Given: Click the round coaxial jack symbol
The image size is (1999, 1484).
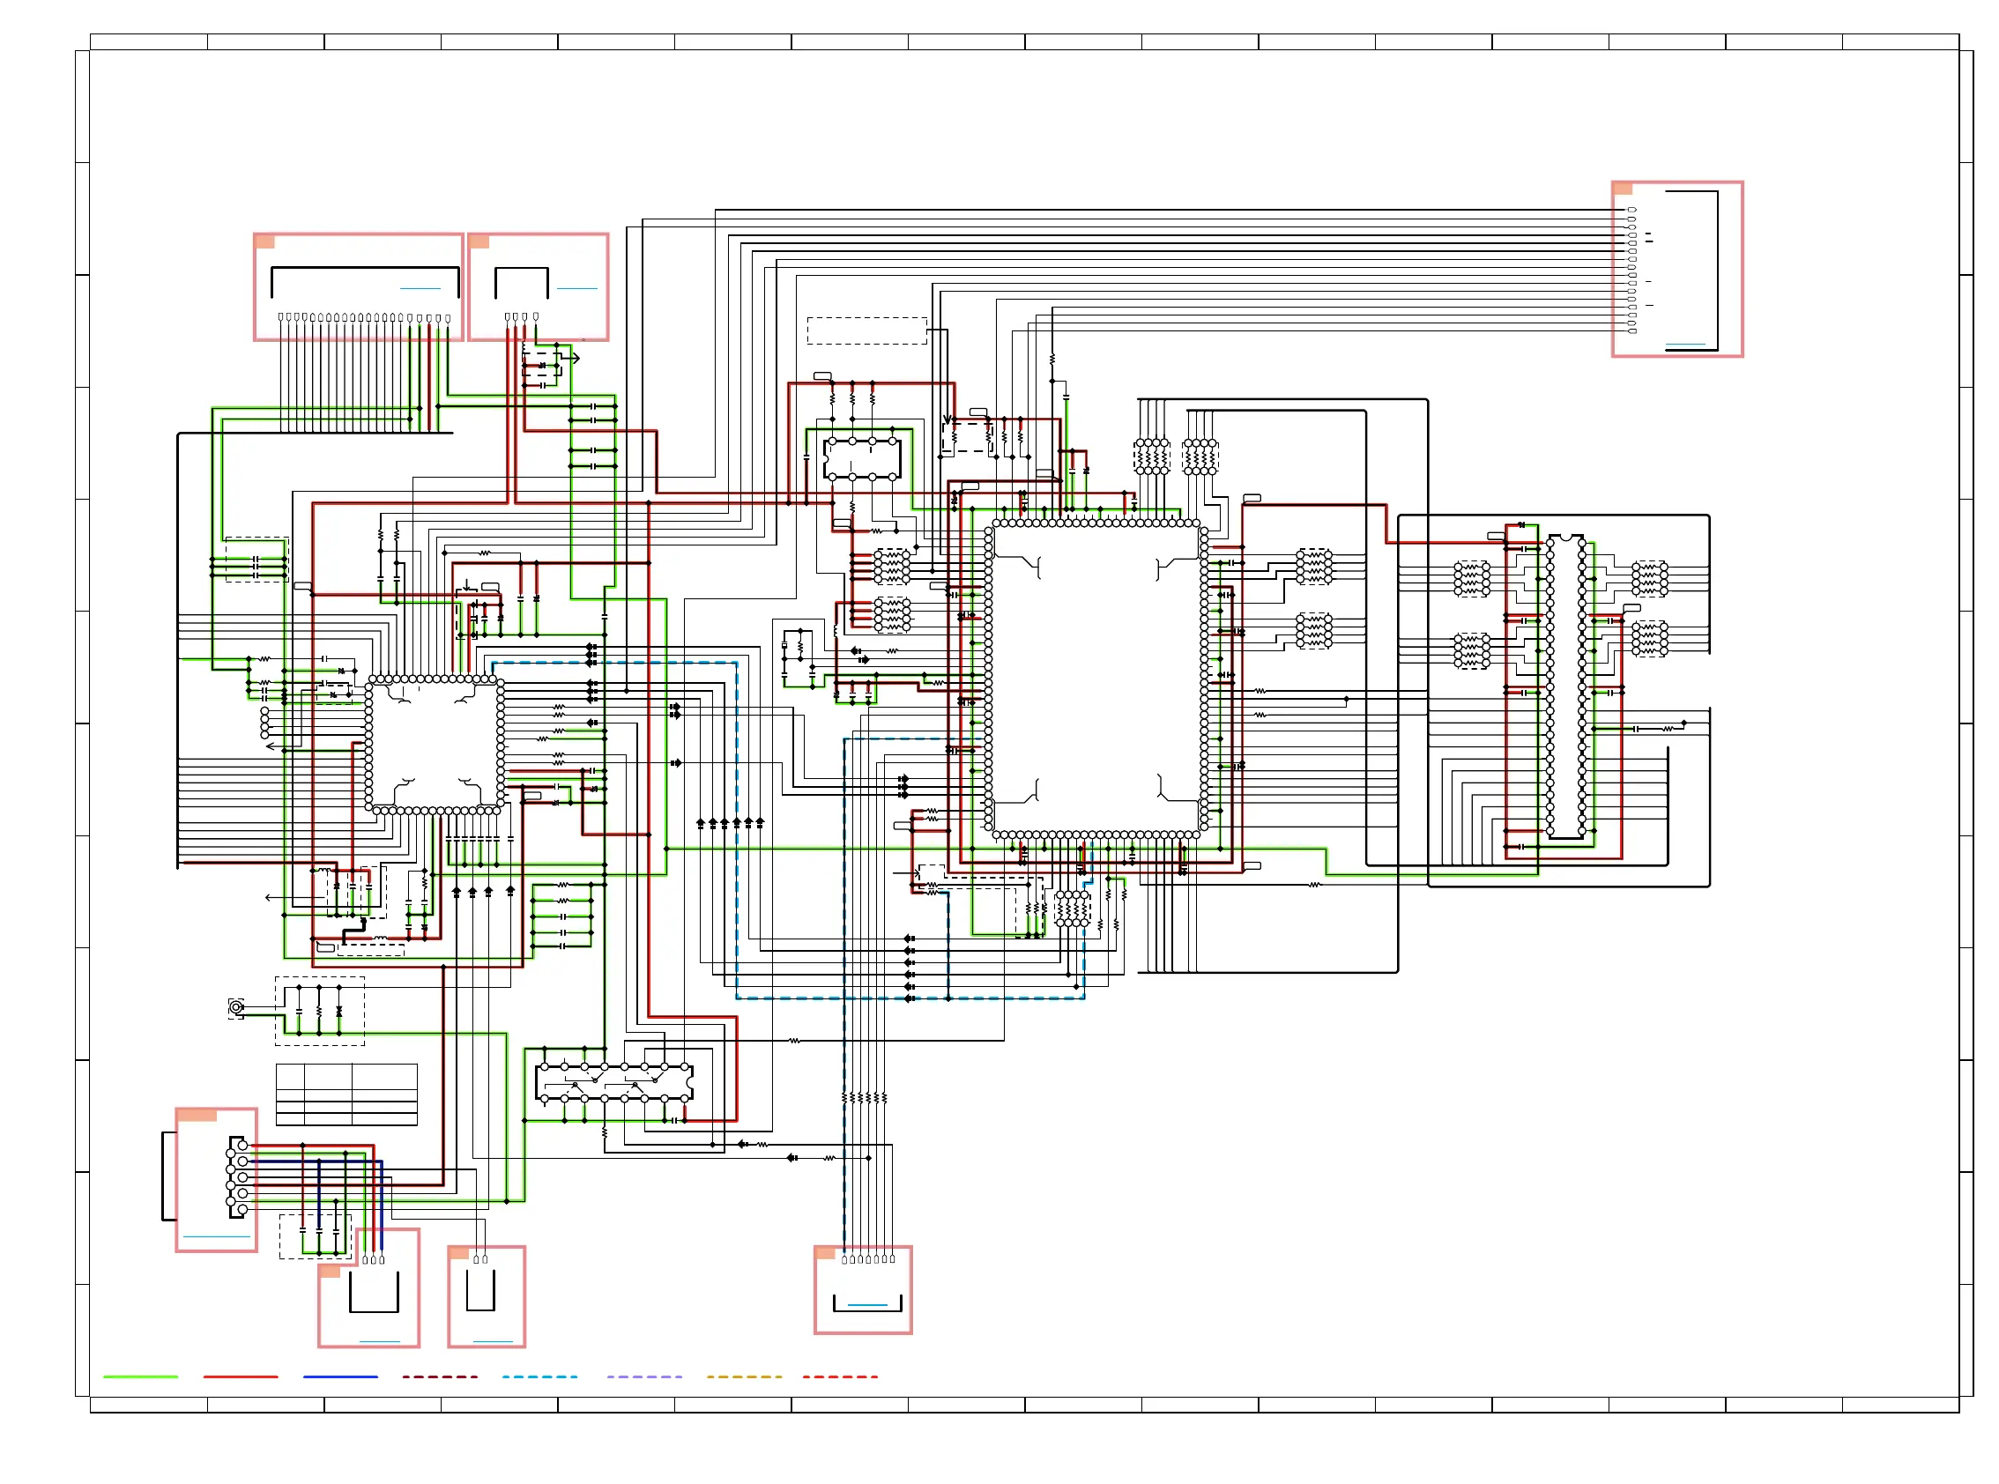Looking at the screenshot, I should (x=236, y=1008).
